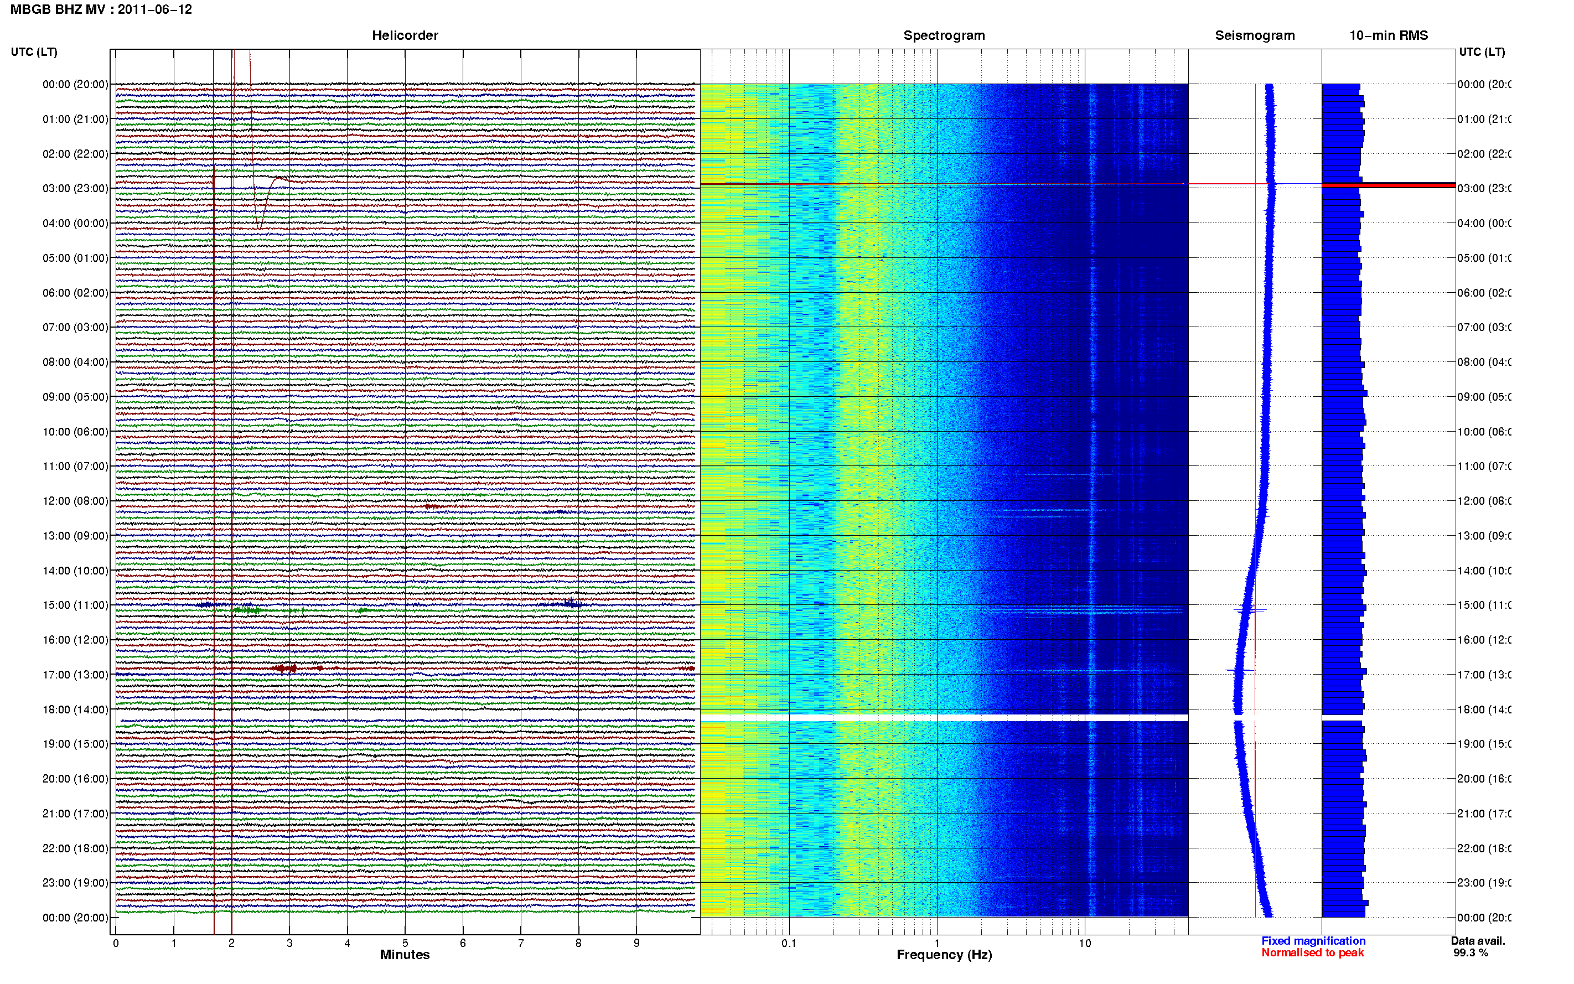
Task: Click the red peak bar in the 10-min RMS panel
Action: [1388, 185]
